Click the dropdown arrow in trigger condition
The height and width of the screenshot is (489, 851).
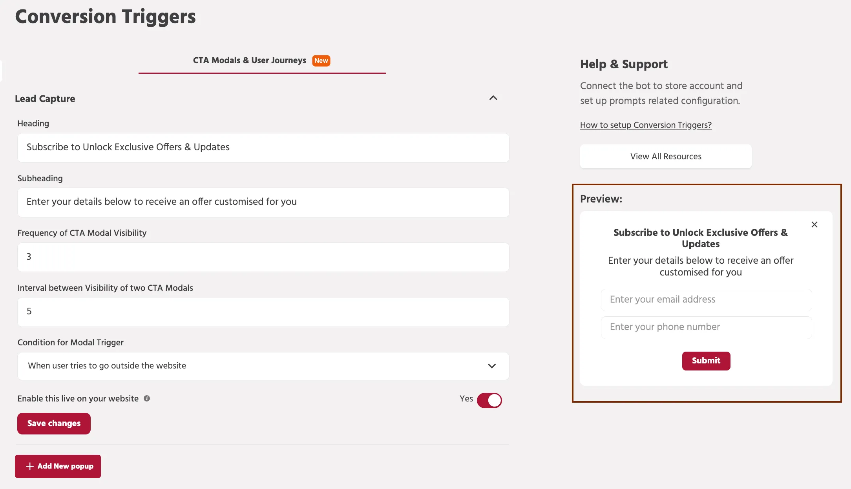(492, 366)
